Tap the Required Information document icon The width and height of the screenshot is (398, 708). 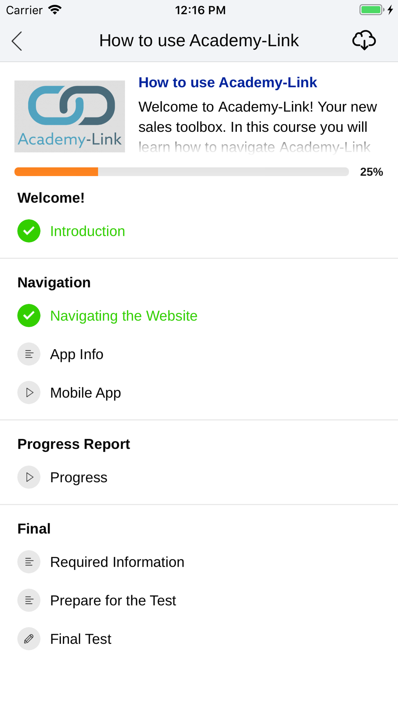29,562
